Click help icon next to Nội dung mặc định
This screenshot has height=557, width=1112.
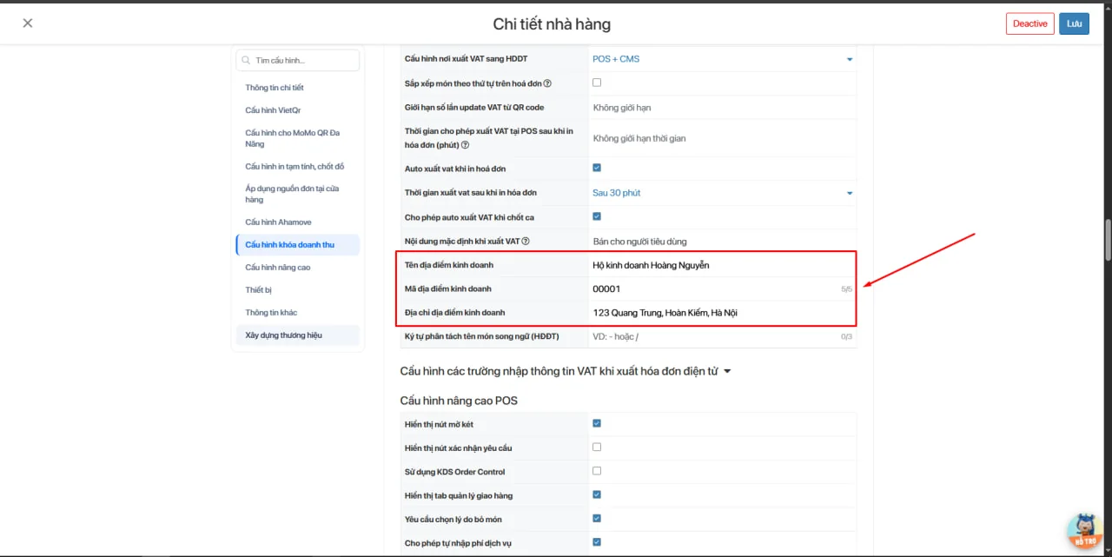click(x=526, y=242)
